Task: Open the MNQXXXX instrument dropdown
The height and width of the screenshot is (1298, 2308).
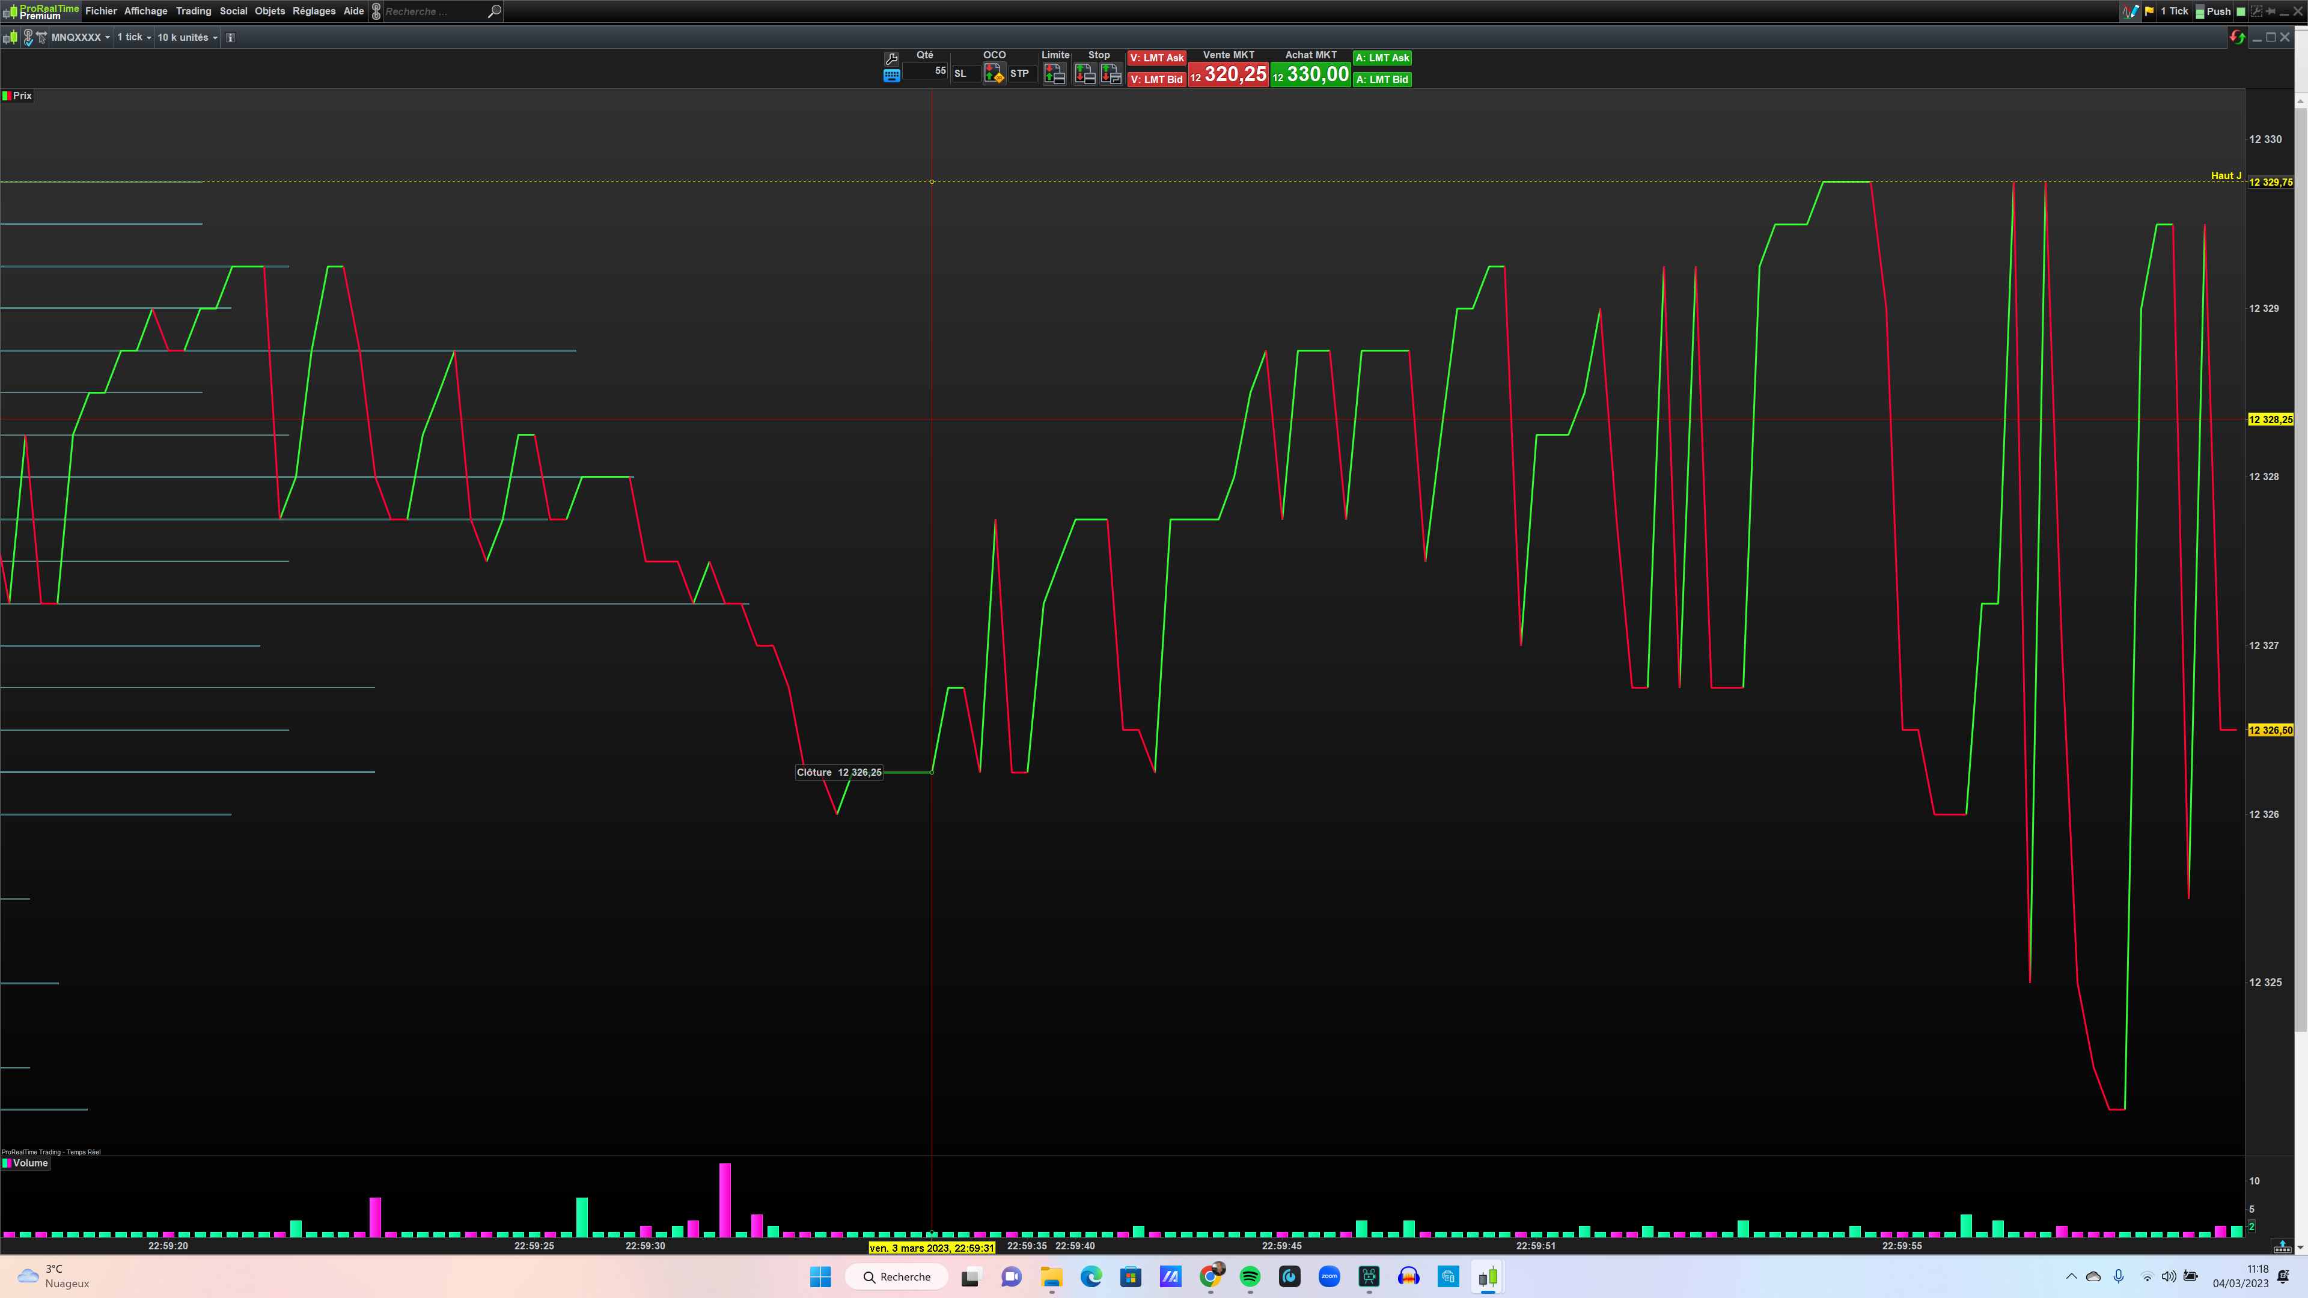Action: click(81, 38)
